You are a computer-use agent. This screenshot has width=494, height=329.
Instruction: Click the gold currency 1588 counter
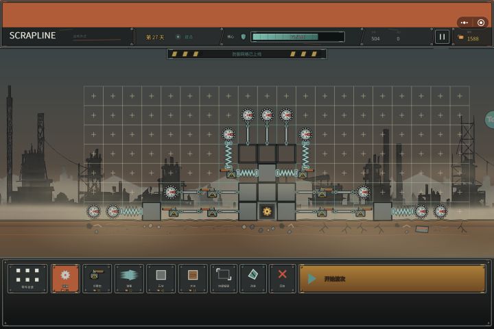[x=469, y=38]
